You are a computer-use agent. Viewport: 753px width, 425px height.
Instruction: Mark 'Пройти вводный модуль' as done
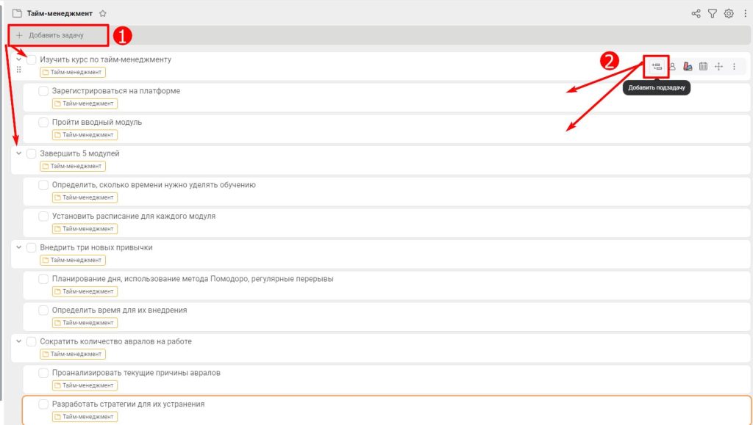[x=43, y=122]
